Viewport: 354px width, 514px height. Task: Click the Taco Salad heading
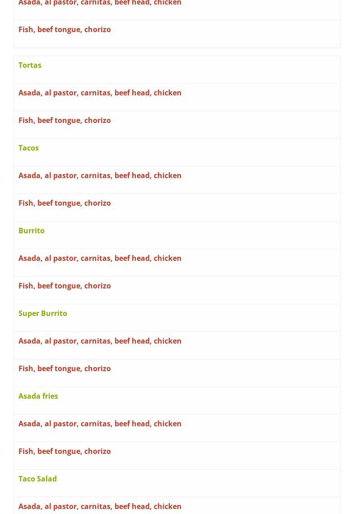[37, 479]
